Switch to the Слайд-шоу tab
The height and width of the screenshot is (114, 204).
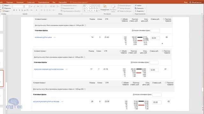pyautogui.click(x=31, y=2)
